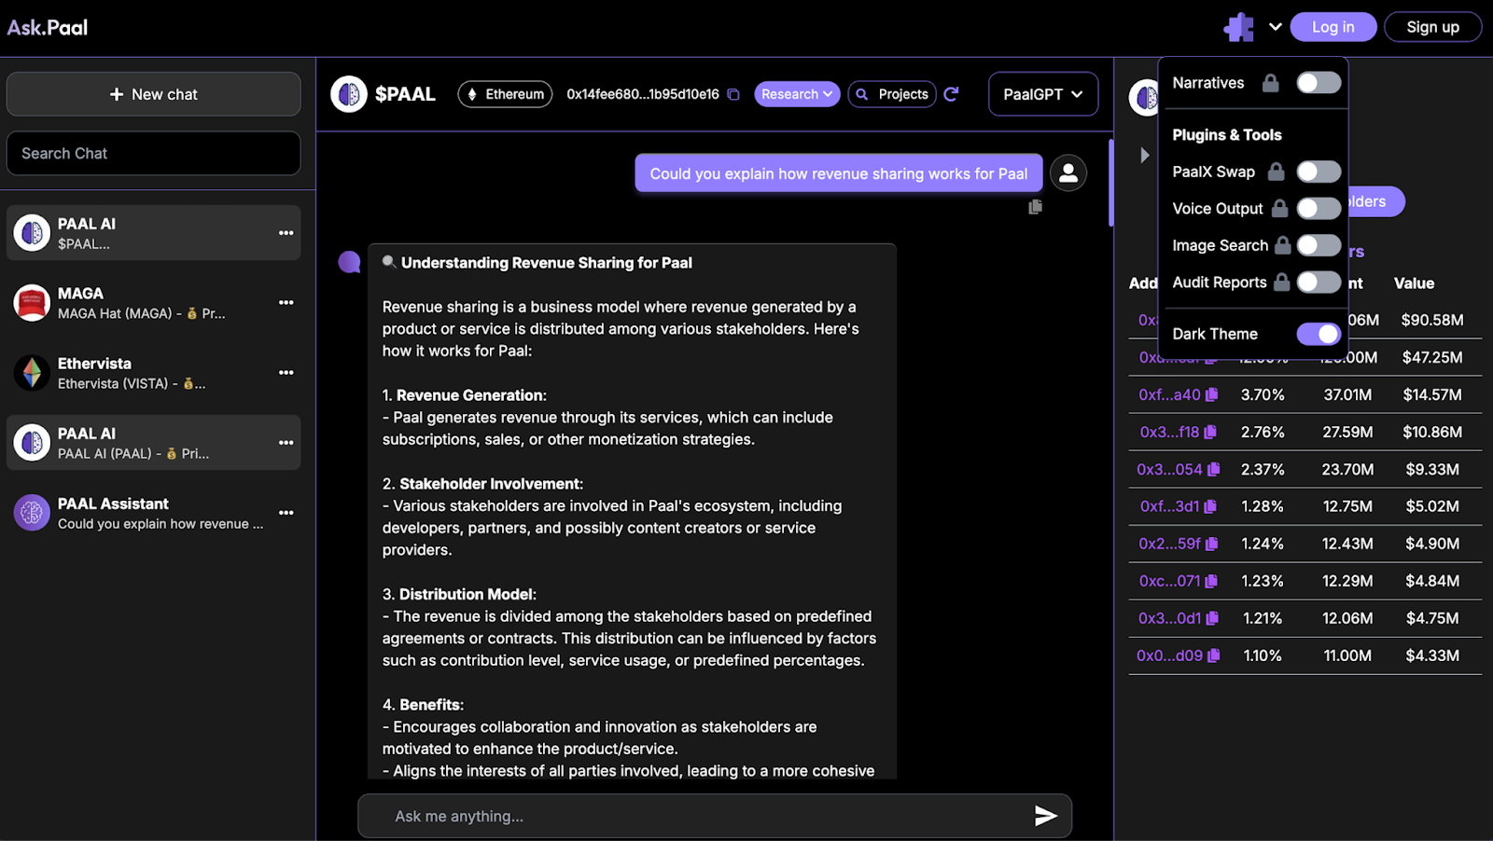Open the plugins puzzle-piece icon
The width and height of the screenshot is (1493, 841).
click(1239, 27)
